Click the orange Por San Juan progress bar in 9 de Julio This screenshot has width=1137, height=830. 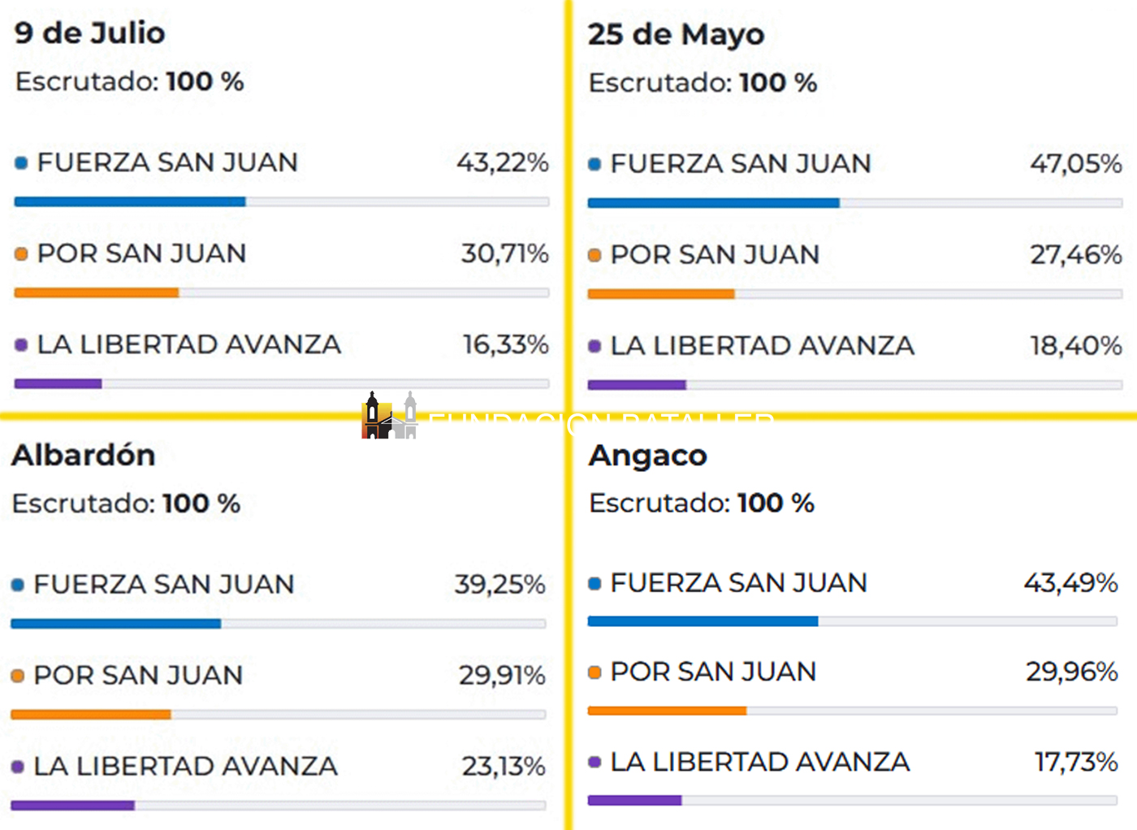click(x=97, y=292)
